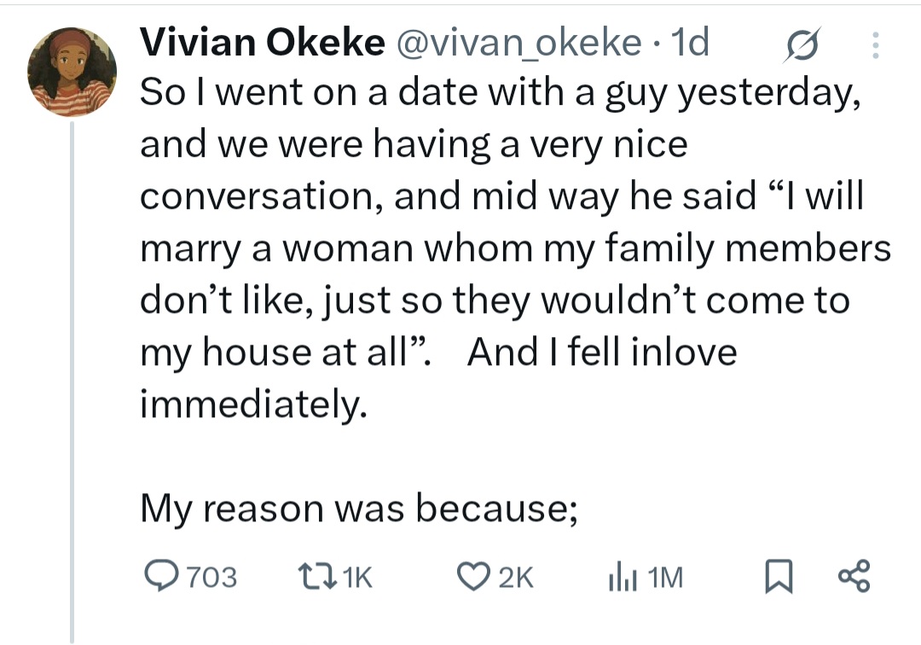Click the word "immediately." in the tweet
Image resolution: width=921 pixels, height=645 pixels.
[253, 403]
